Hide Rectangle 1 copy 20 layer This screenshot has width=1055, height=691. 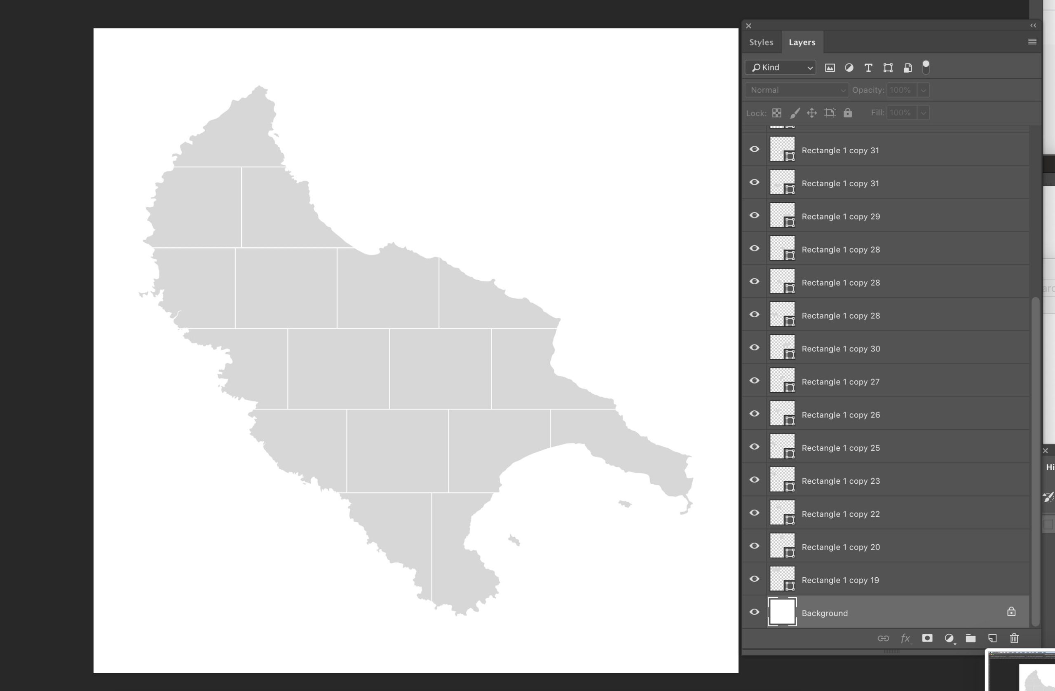(x=755, y=546)
